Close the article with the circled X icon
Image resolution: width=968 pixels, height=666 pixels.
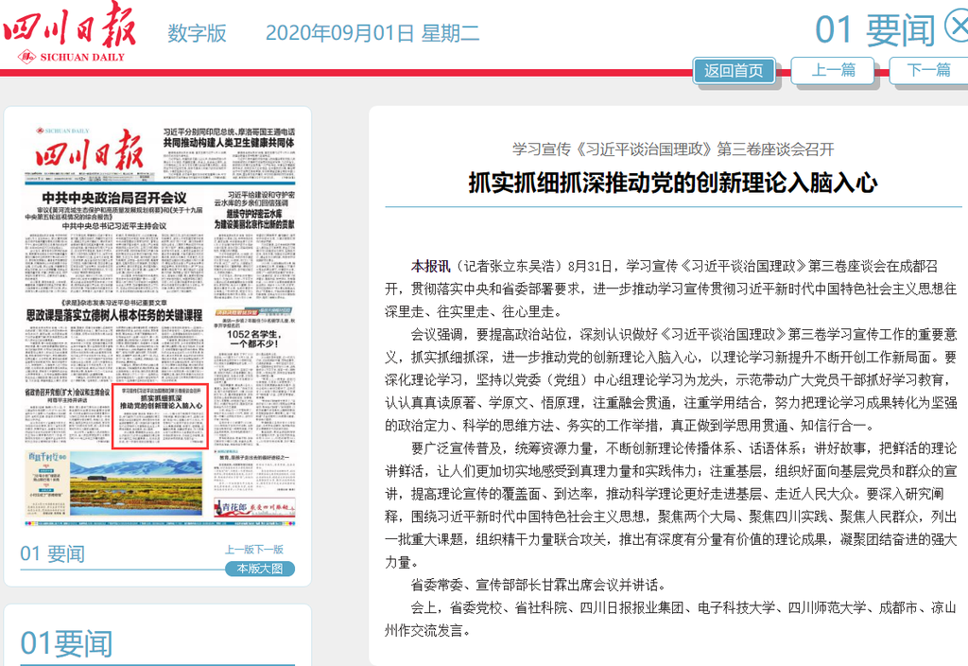tap(958, 28)
